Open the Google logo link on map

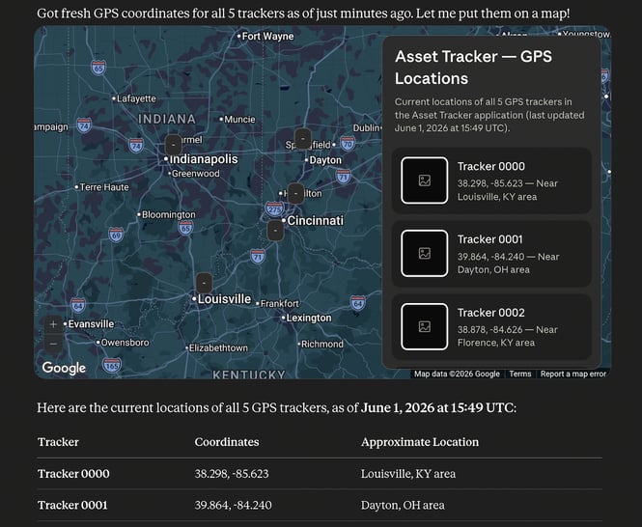click(64, 368)
